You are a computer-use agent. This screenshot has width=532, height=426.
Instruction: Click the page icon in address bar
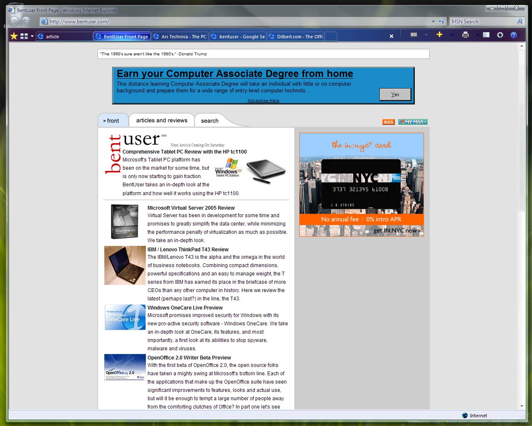(44, 21)
